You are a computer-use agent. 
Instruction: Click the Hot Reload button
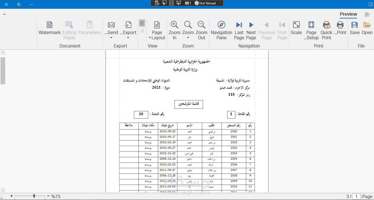[205, 3]
